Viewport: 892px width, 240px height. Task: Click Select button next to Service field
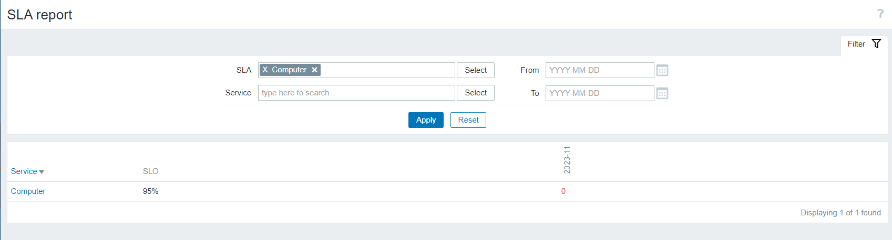pos(475,93)
